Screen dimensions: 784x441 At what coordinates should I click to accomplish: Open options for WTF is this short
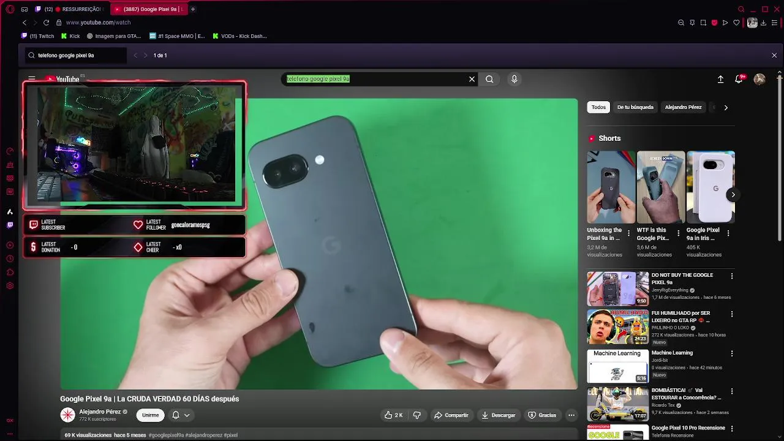tap(678, 233)
